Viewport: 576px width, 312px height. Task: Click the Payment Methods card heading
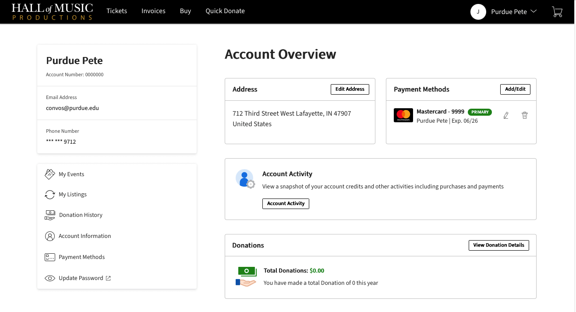click(x=421, y=89)
